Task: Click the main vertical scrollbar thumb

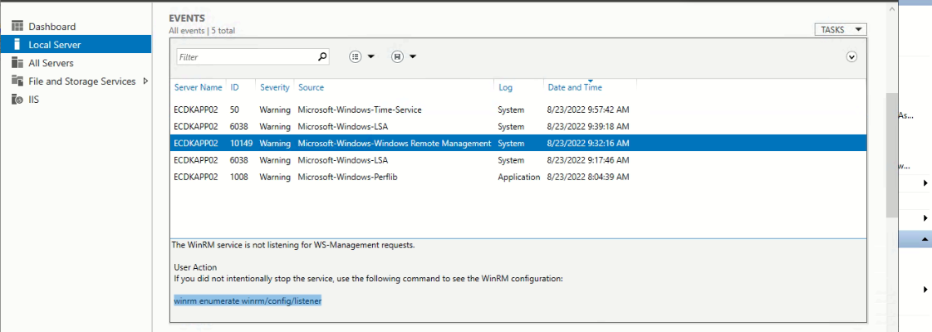Action: pyautogui.click(x=891, y=154)
